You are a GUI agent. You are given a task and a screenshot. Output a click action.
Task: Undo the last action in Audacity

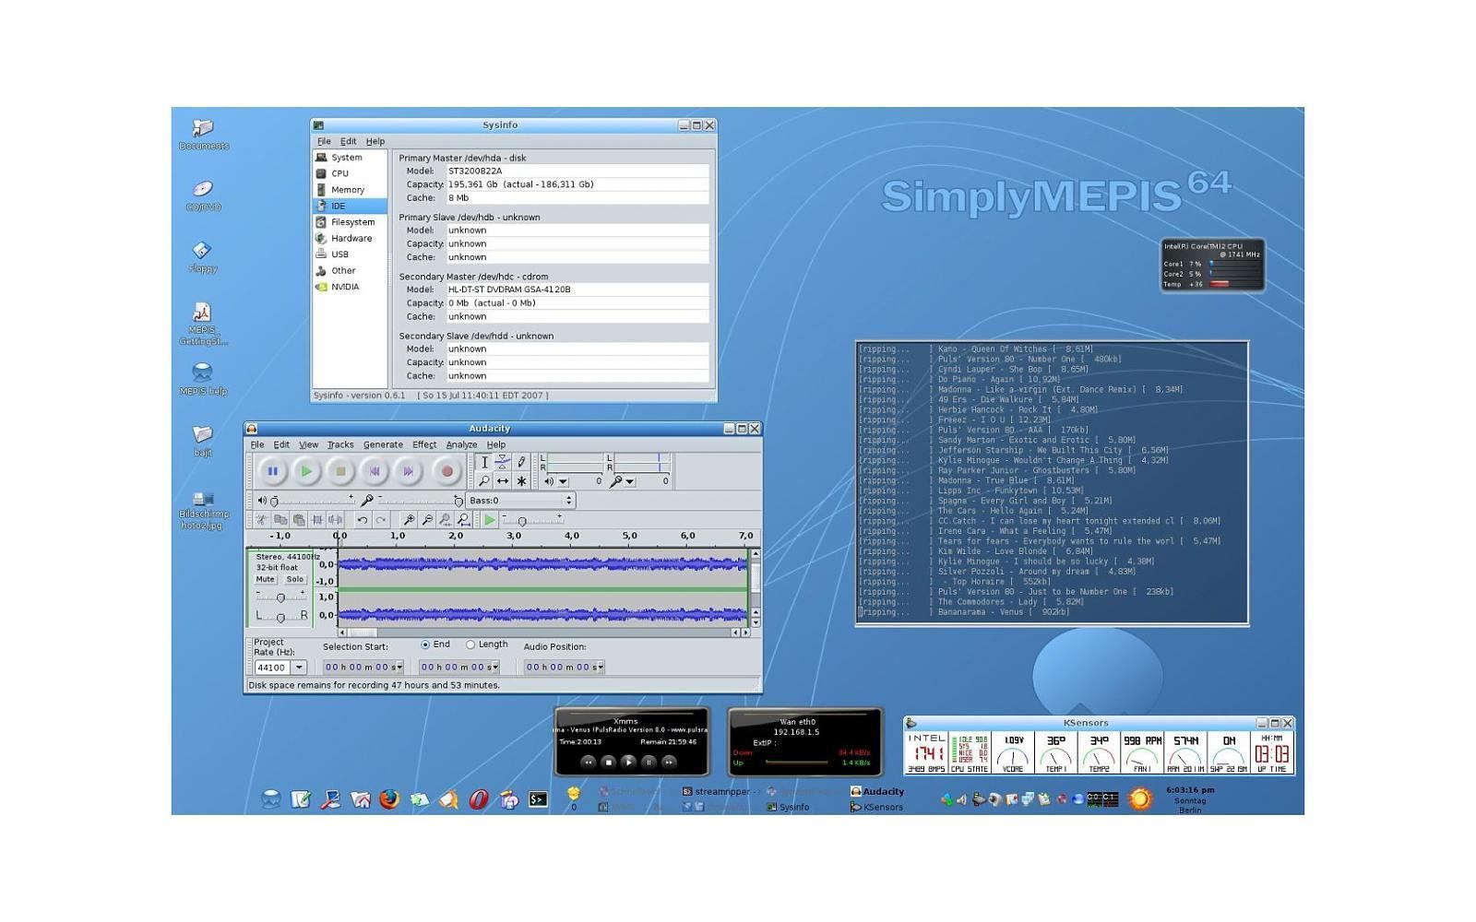coord(363,520)
